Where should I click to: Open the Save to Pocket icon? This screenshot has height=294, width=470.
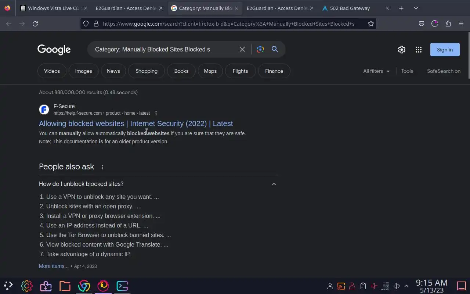(x=422, y=24)
